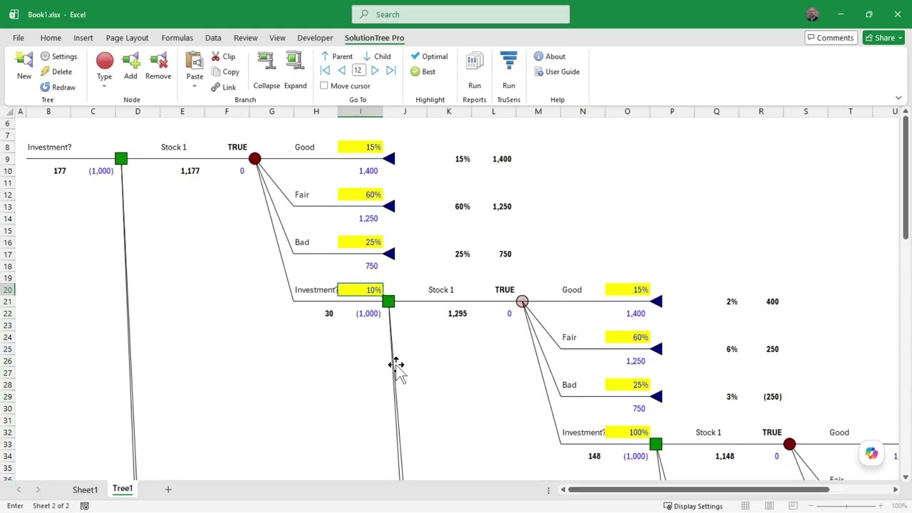912x513 pixels.
Task: Open the File menu
Action: pyautogui.click(x=18, y=38)
